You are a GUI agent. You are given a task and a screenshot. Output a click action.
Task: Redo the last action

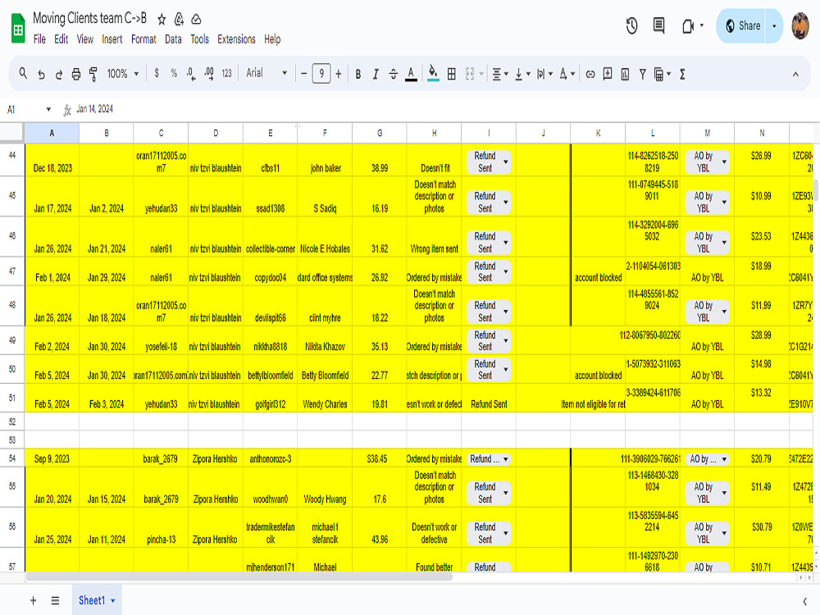(x=58, y=75)
